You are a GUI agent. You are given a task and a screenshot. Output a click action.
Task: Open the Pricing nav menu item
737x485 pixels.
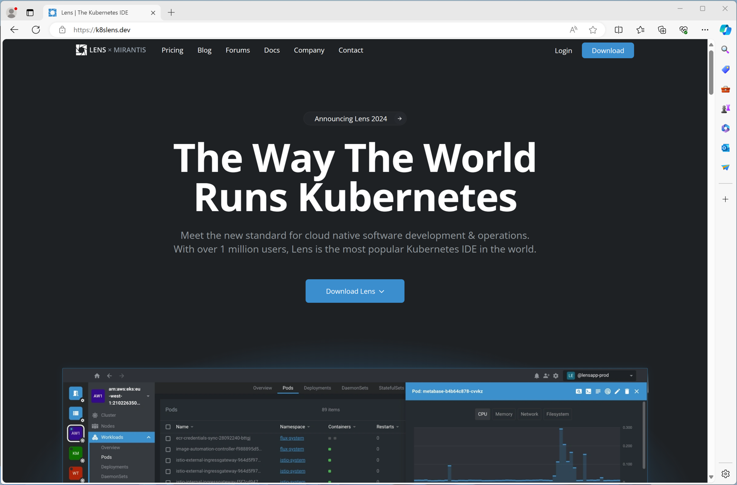[x=173, y=50]
